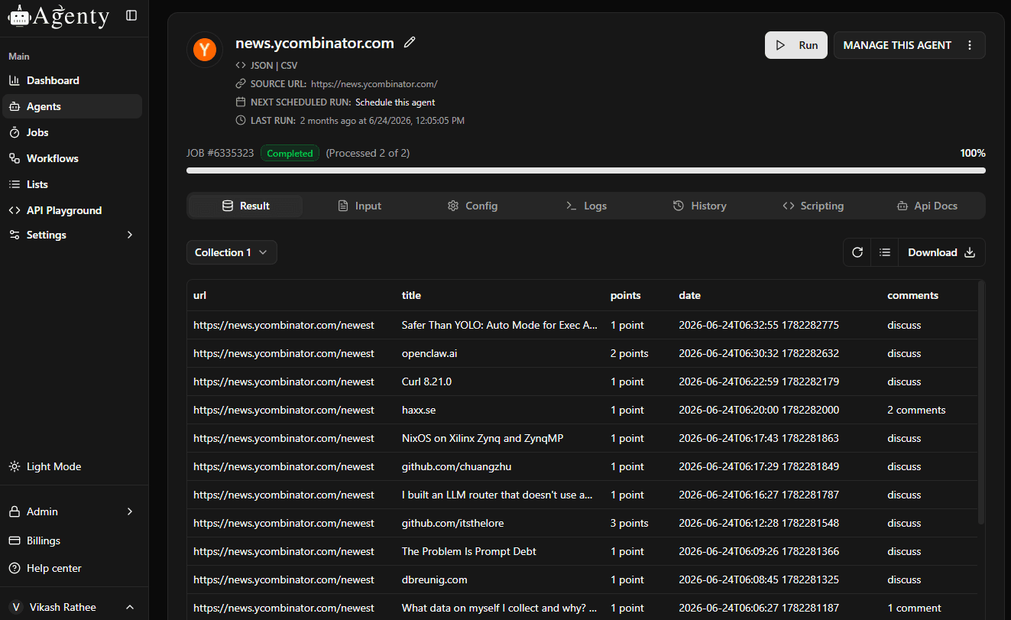Expand the Admin submenu chevron
1011x620 pixels.
(130, 511)
